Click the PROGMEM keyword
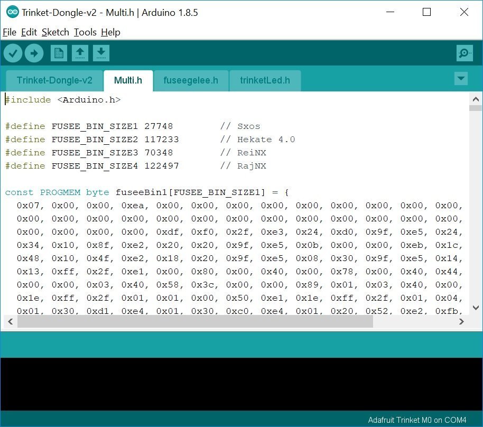Viewport: 483px width, 427px height. point(60,192)
